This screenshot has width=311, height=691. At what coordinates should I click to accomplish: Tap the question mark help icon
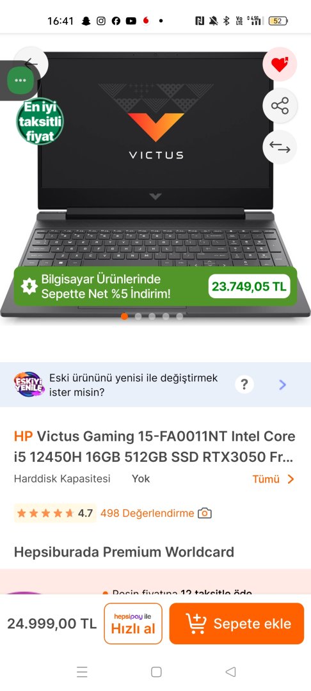(244, 385)
